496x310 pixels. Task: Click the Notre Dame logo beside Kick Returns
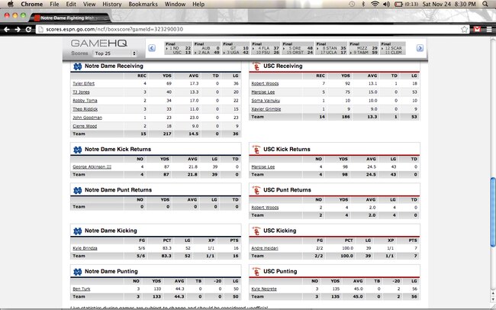[78, 150]
